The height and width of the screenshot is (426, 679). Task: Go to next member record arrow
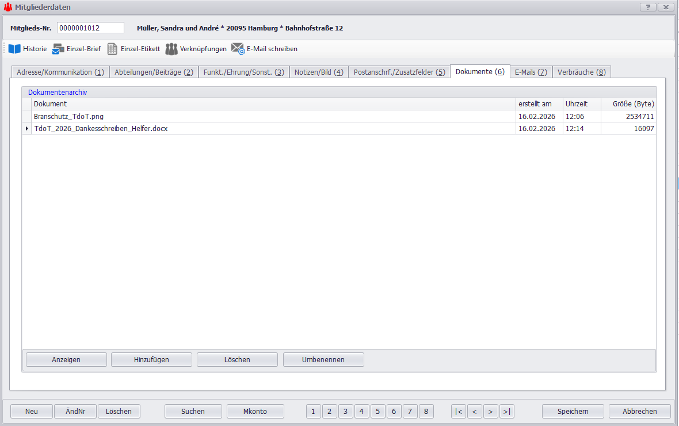pyautogui.click(x=490, y=411)
